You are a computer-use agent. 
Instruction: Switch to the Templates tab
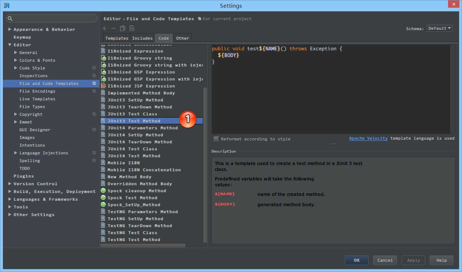[117, 38]
